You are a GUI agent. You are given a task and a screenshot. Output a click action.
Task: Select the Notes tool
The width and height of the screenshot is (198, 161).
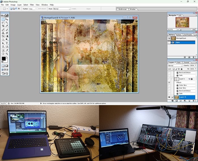pyautogui.click(x=3, y=51)
